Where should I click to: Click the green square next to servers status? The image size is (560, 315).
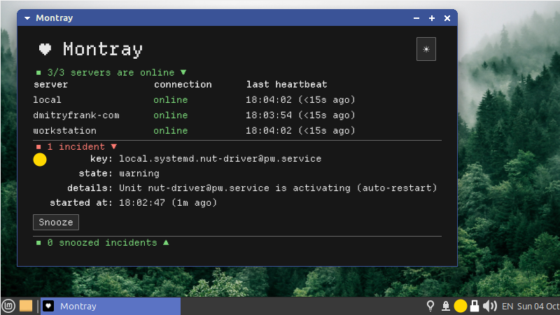(38, 73)
